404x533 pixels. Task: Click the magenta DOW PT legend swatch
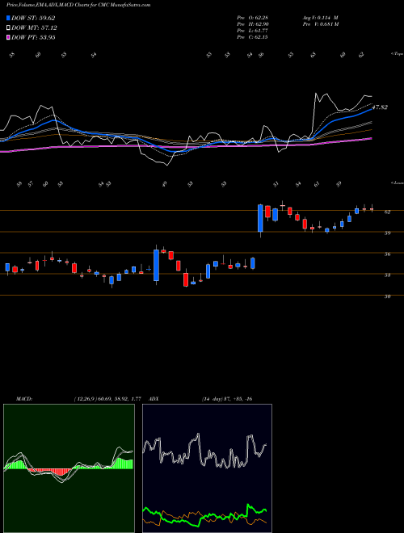click(8, 37)
